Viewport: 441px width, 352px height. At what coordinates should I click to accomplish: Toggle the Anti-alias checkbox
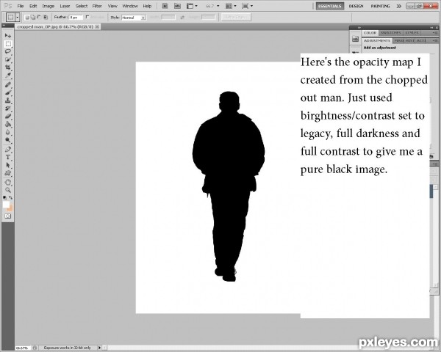(87, 17)
